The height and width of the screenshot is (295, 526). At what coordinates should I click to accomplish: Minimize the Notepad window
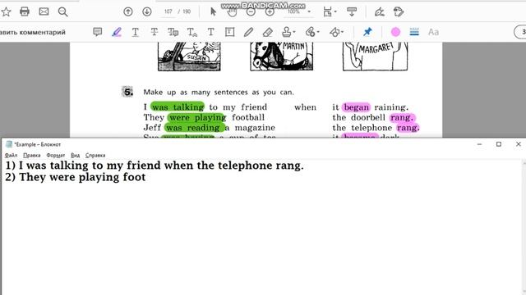pyautogui.click(x=479, y=144)
